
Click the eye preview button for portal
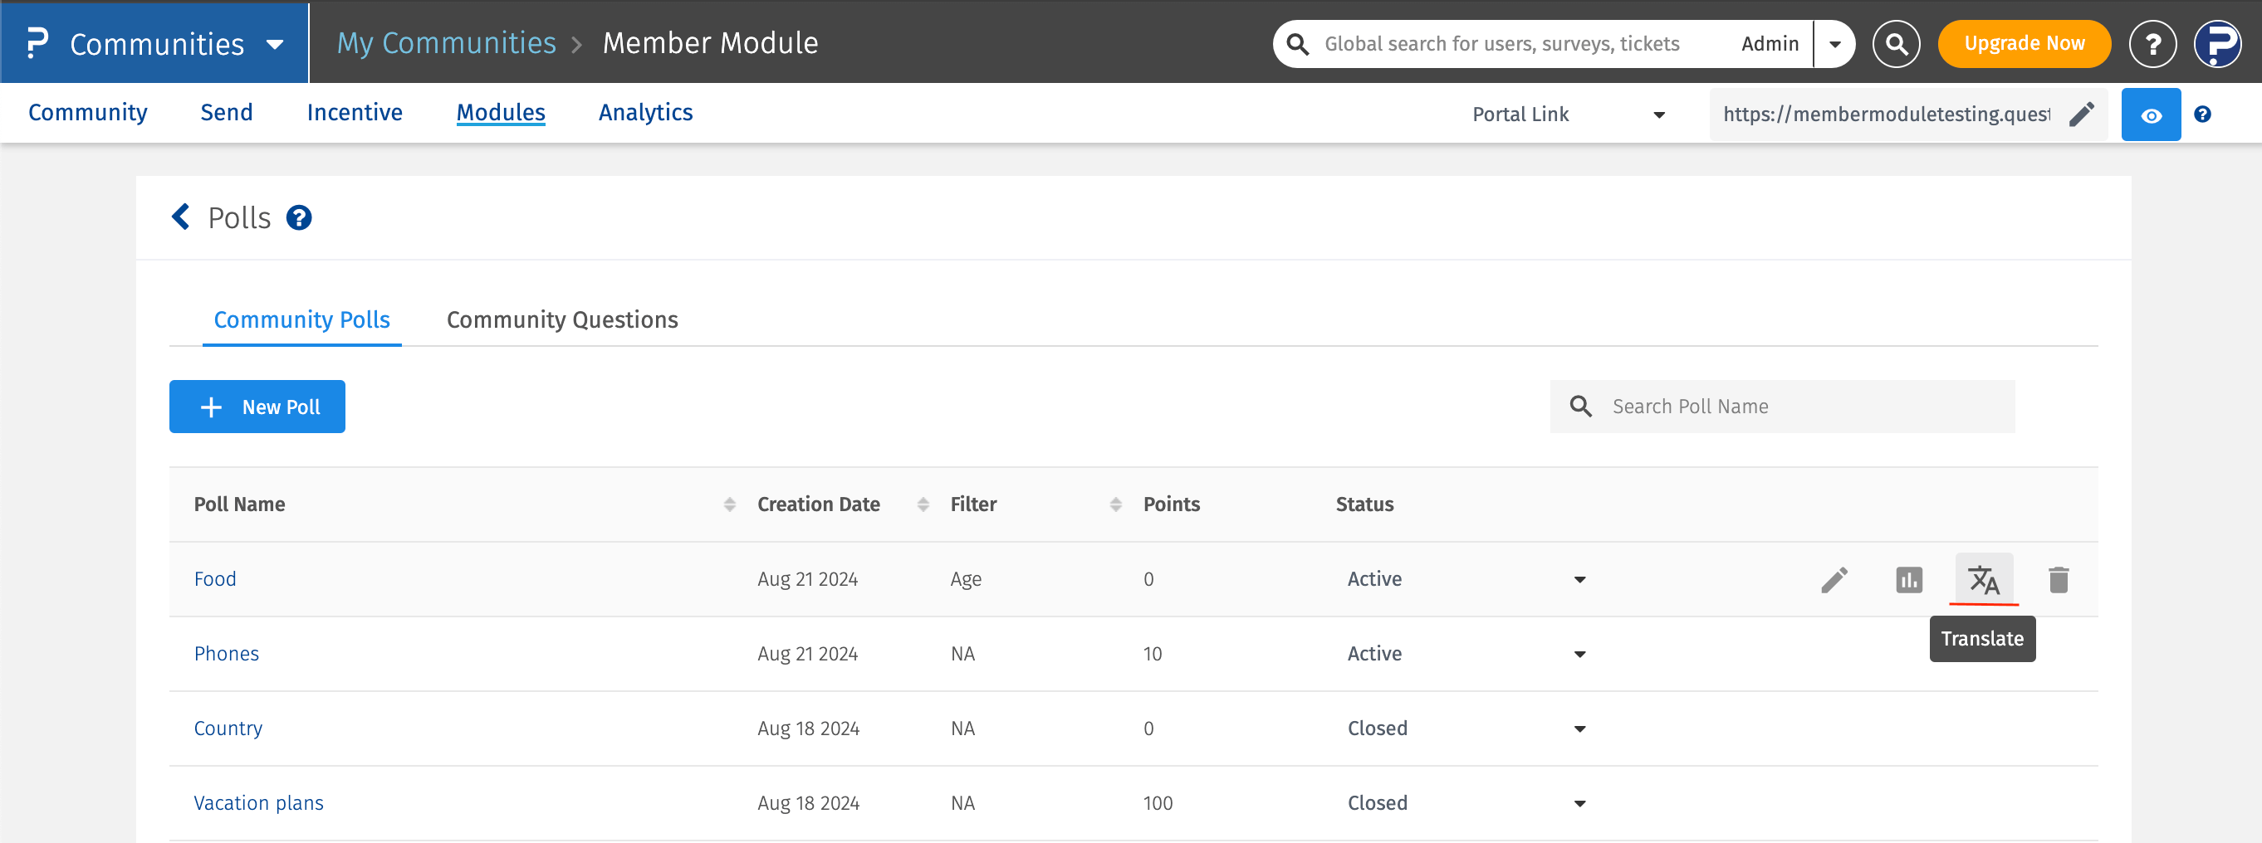tap(2151, 114)
